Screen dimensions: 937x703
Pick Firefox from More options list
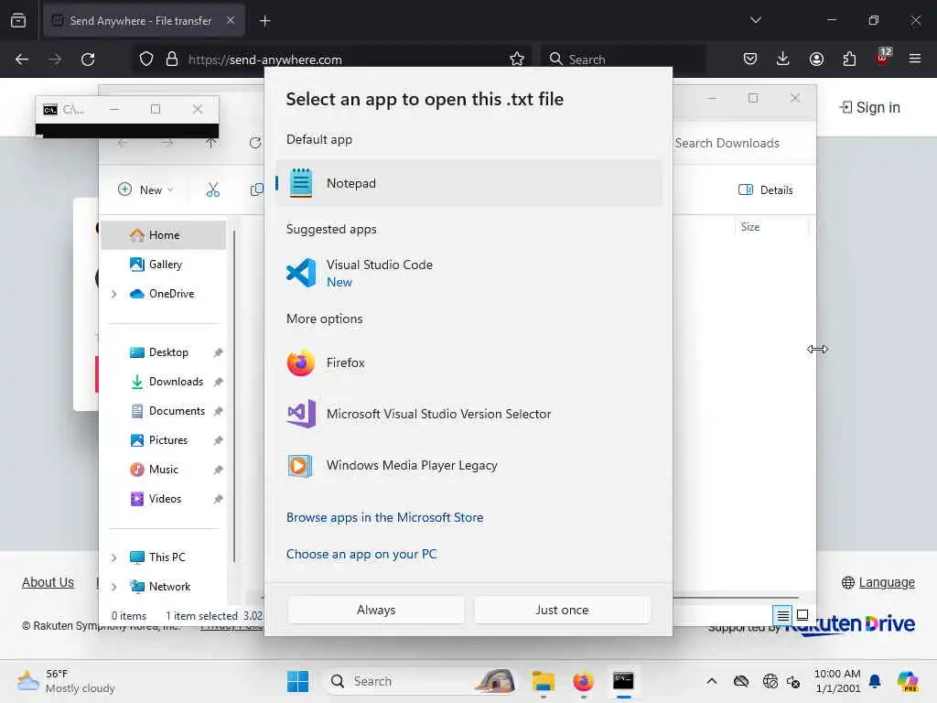pyautogui.click(x=468, y=362)
